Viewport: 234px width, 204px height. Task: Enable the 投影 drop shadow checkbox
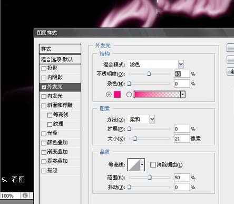(x=44, y=69)
